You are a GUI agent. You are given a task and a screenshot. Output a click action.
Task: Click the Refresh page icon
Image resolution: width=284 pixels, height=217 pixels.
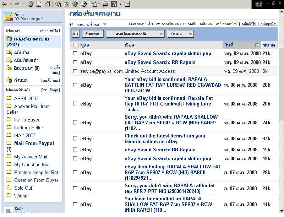coord(39,4)
